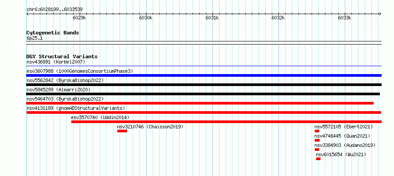Click the 6029k ruler position

click(x=80, y=18)
